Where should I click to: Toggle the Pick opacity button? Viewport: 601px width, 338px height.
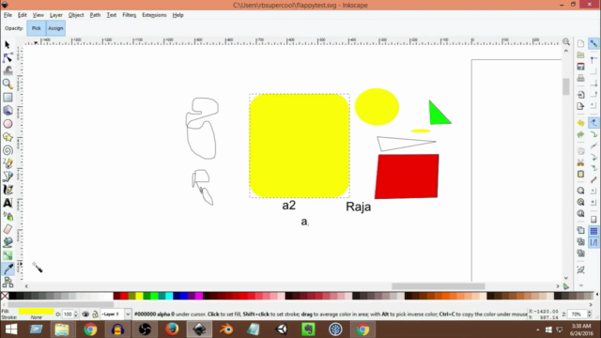coord(36,28)
